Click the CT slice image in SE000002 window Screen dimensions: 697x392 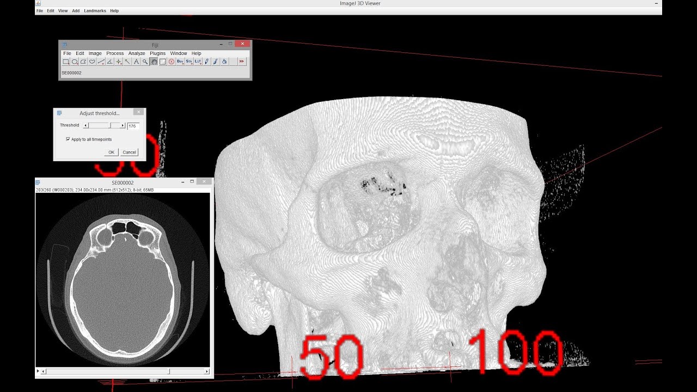tap(123, 280)
